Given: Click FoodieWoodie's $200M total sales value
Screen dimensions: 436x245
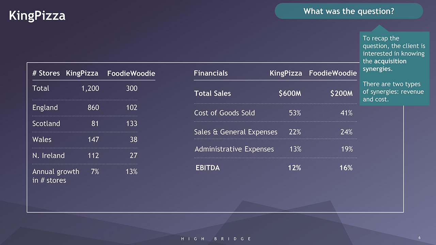Looking at the screenshot, I should point(341,93).
